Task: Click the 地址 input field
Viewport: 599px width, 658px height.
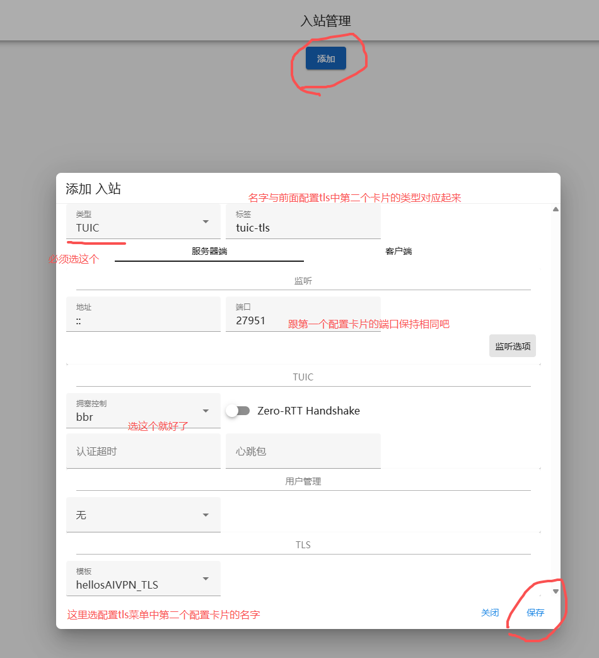Action: click(x=143, y=314)
